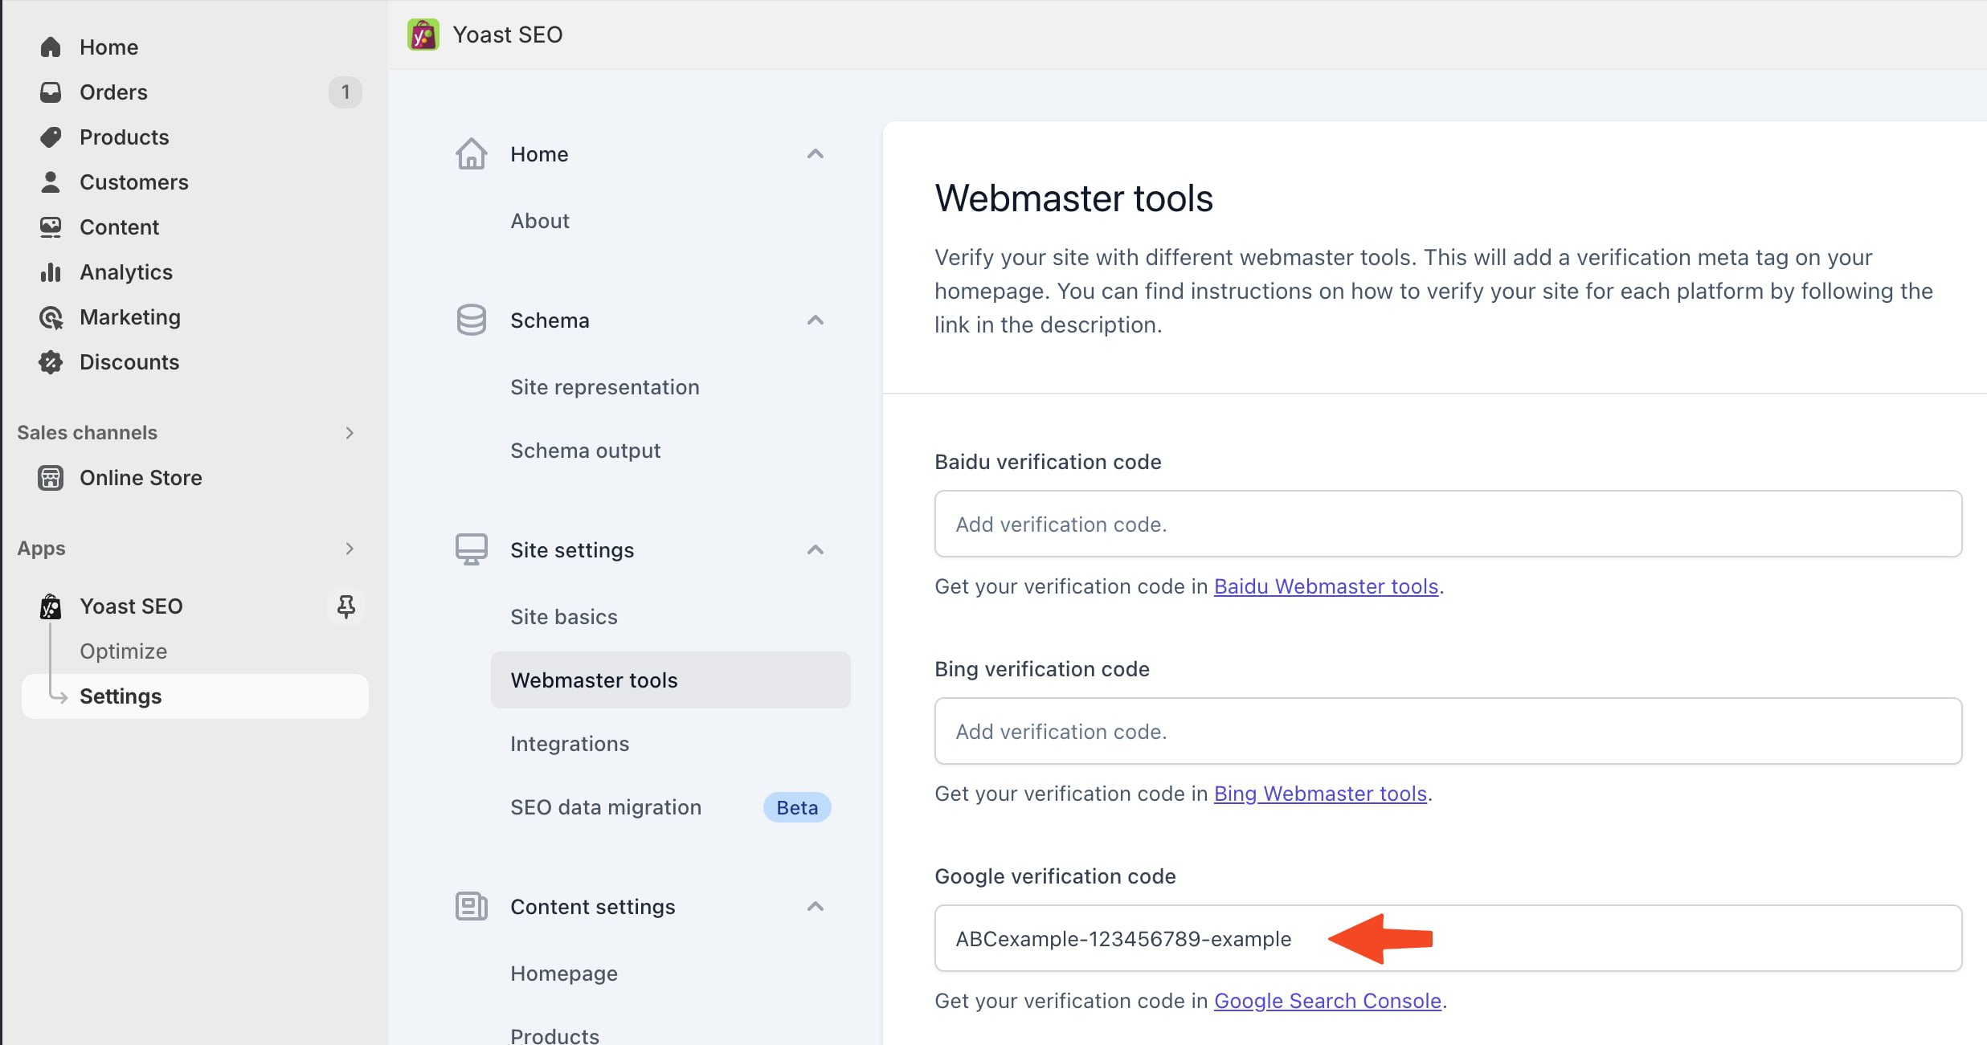
Task: Click the Baidu verification code field
Action: click(x=1447, y=524)
